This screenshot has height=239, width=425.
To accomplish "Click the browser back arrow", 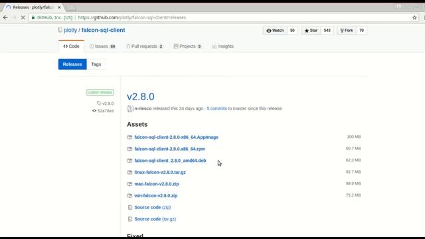I will coord(5,18).
